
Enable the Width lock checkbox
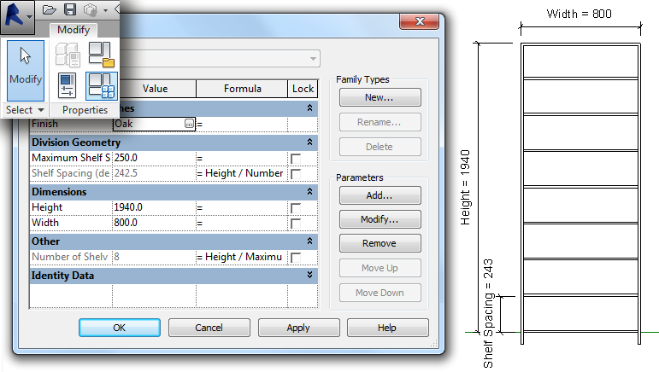tap(296, 224)
